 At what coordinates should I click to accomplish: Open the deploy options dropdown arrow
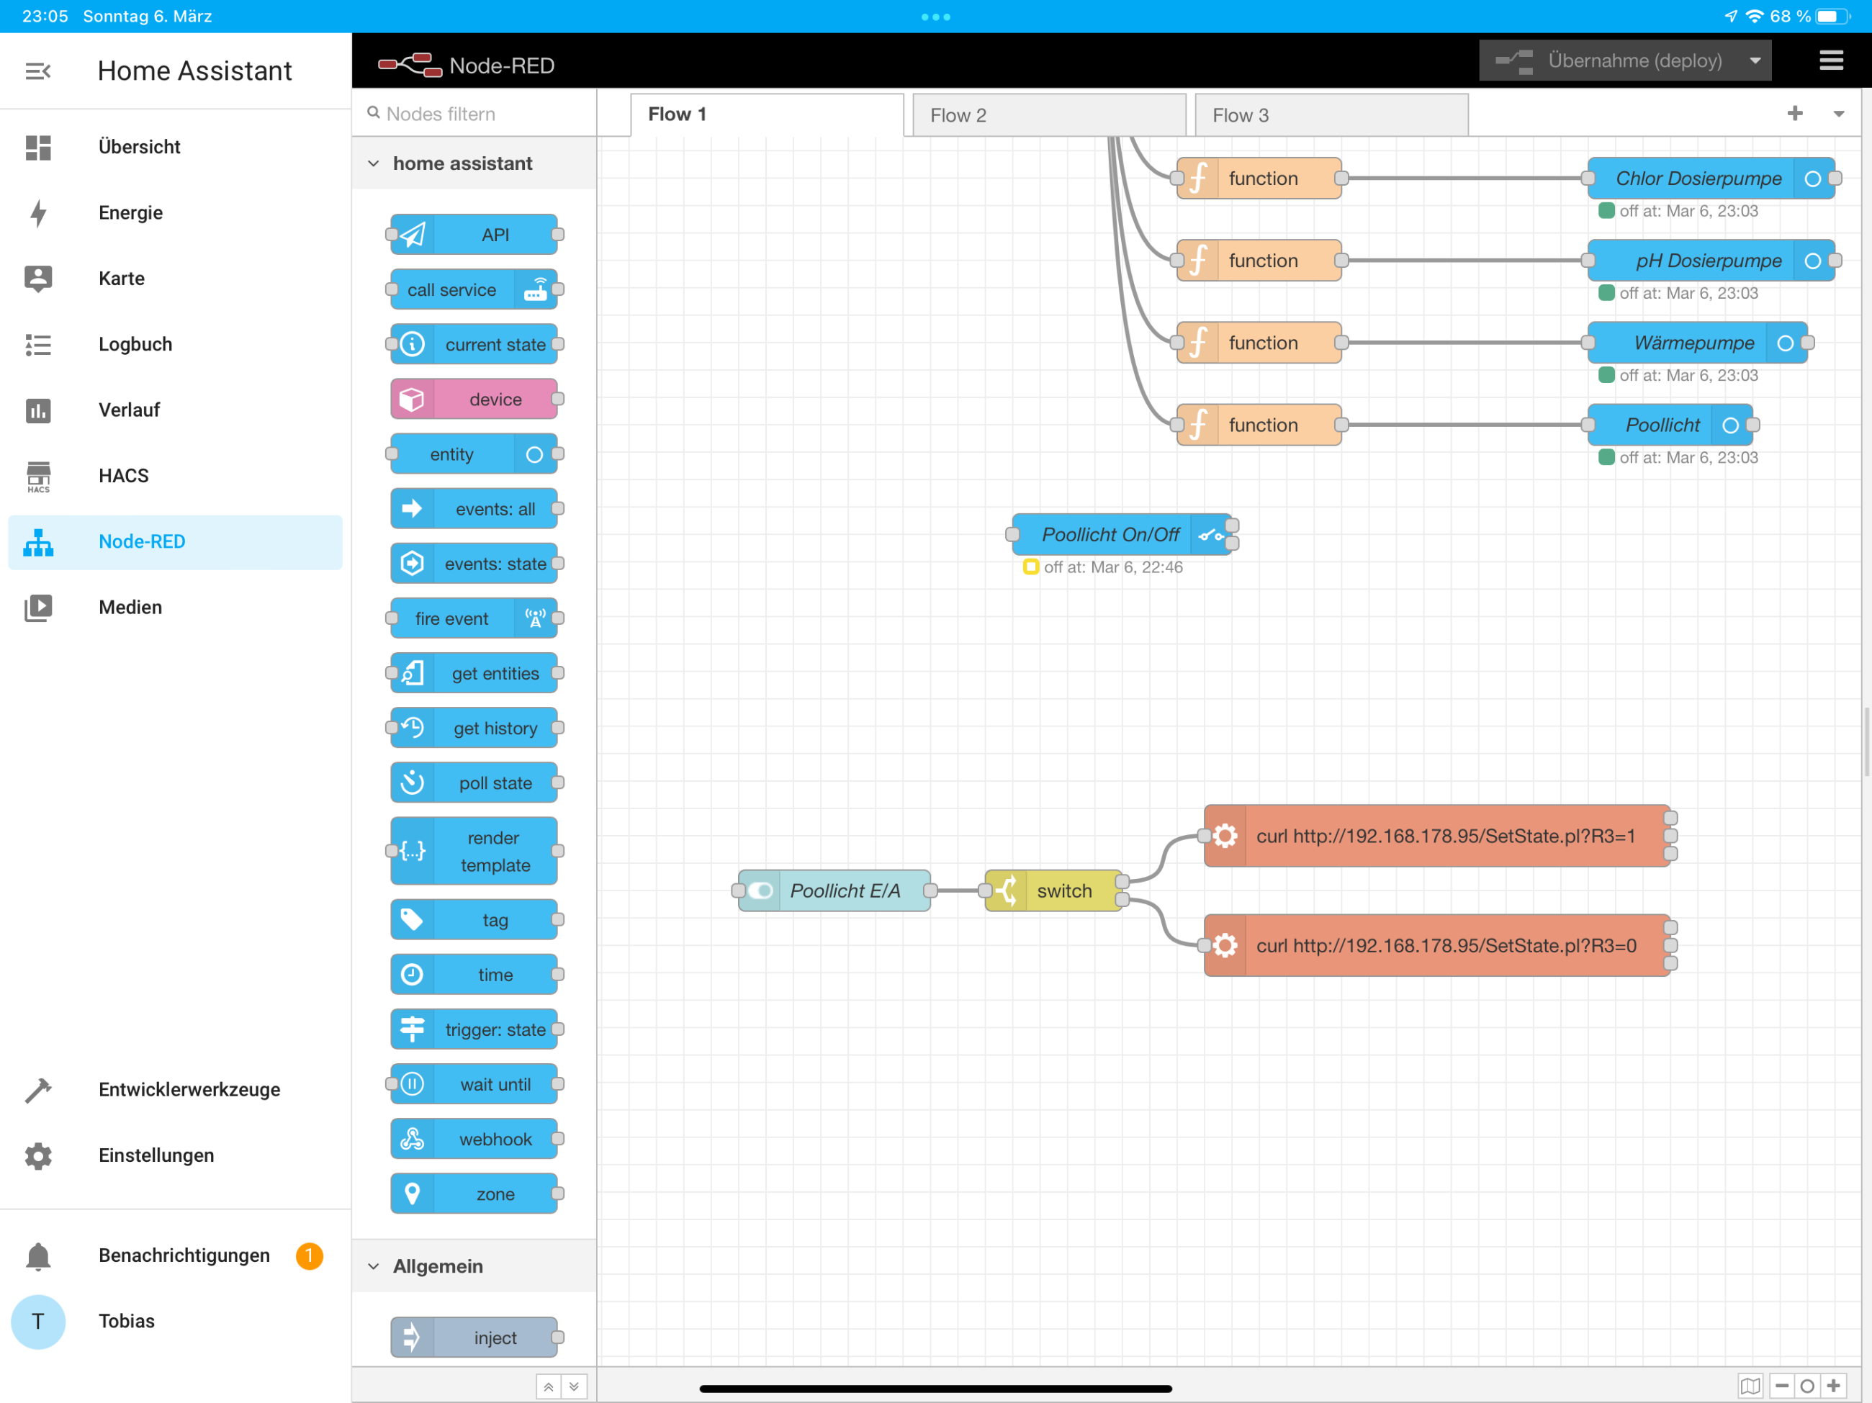click(1755, 61)
